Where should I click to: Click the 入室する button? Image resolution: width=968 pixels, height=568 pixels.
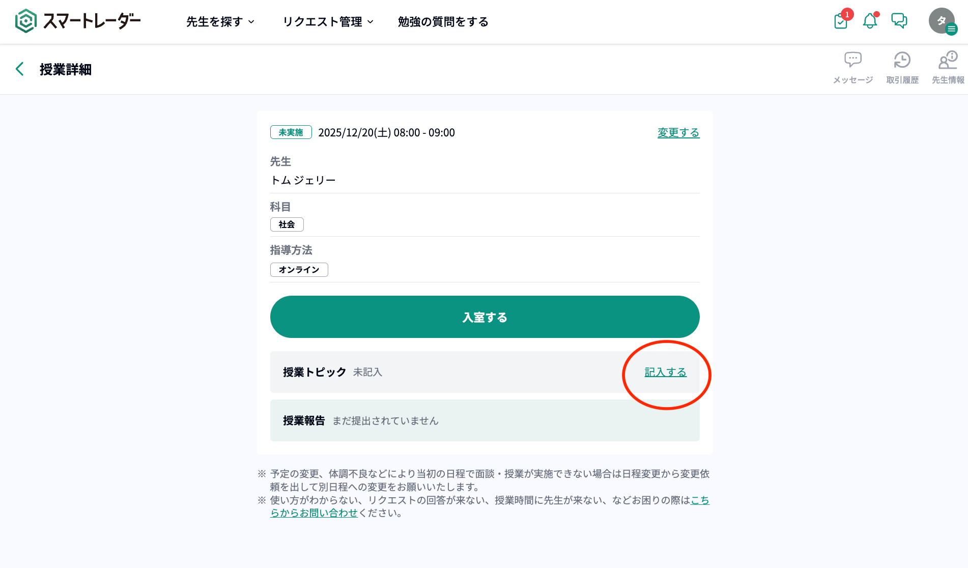(485, 317)
